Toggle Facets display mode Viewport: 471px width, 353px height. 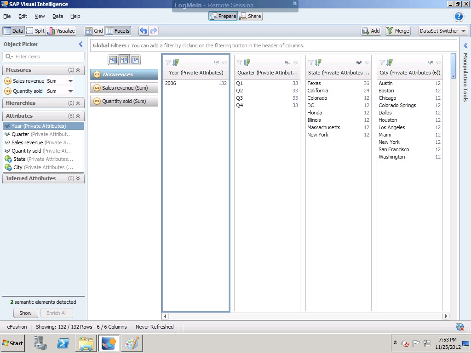(x=118, y=31)
